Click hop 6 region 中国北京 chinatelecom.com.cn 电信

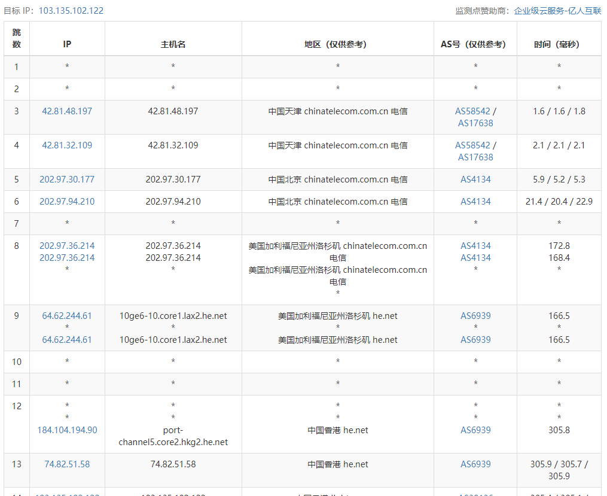click(337, 202)
